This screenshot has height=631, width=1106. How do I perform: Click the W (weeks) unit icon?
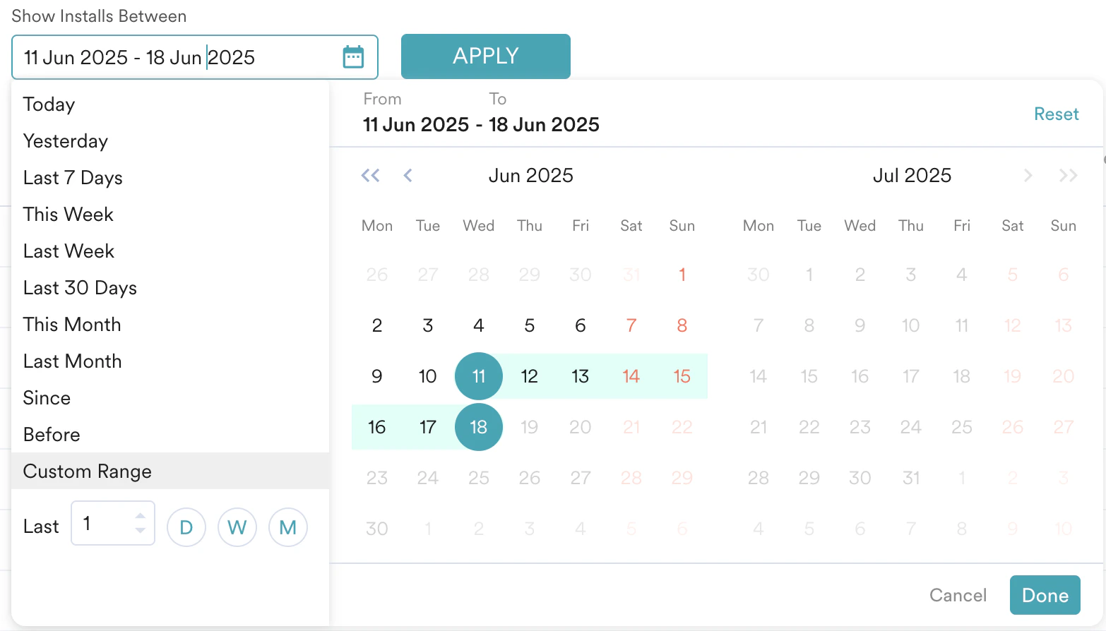[237, 527]
